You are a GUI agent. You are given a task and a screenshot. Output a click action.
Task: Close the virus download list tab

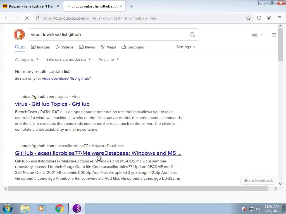tap(121, 6)
